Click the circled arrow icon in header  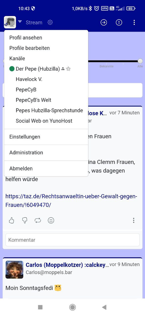click(x=104, y=23)
